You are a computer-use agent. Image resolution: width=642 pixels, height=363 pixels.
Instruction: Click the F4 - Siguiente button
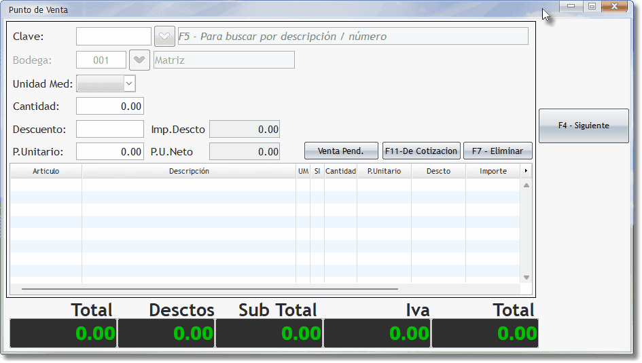[584, 126]
